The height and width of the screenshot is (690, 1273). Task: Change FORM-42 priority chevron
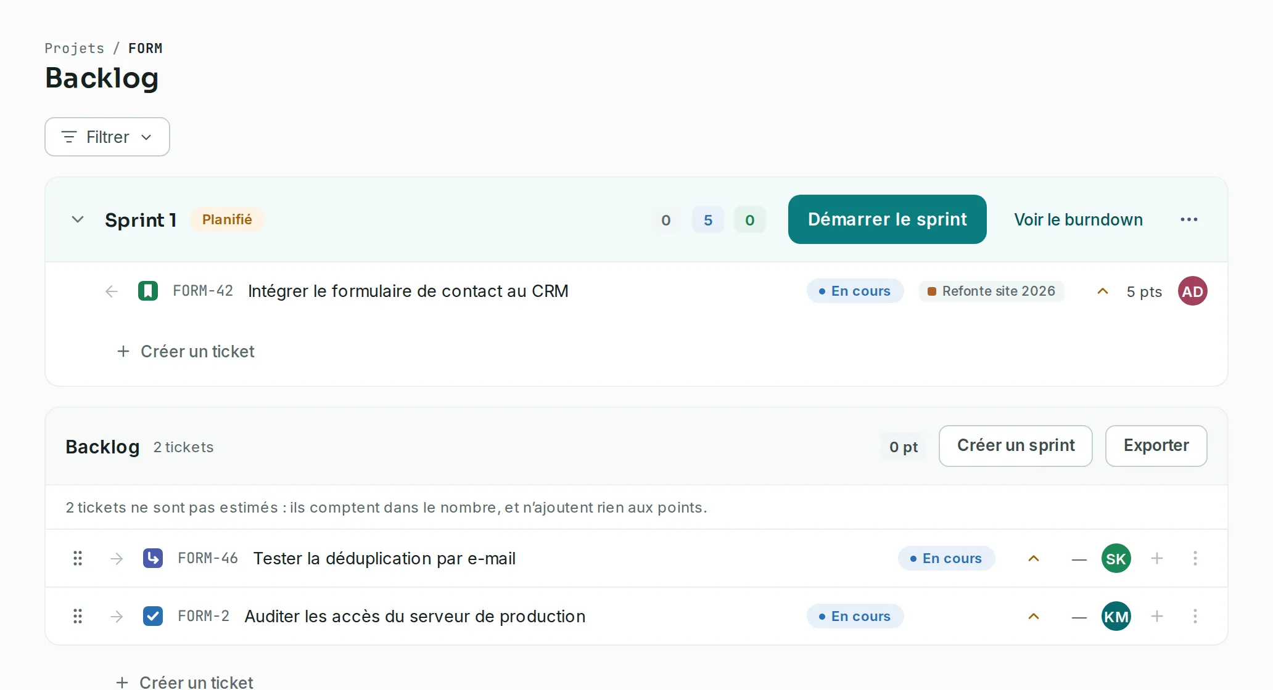tap(1103, 291)
